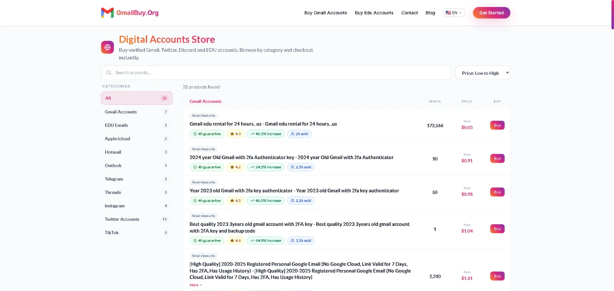Click the GmailBuy.Org brand name link
This screenshot has height=291, width=614.
pyautogui.click(x=137, y=13)
